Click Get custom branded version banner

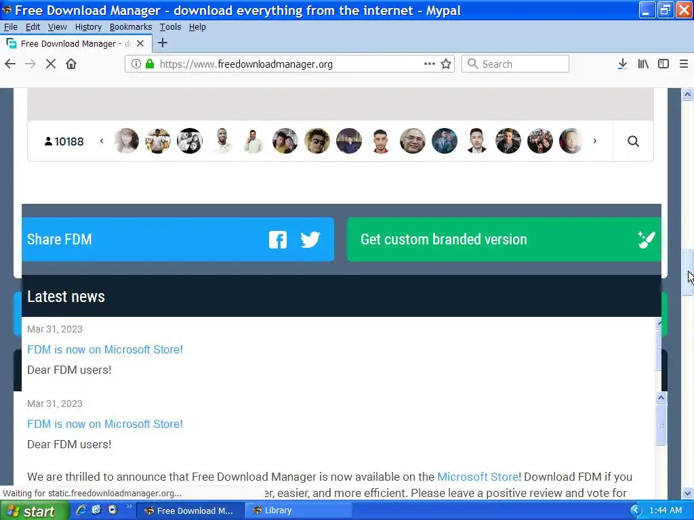point(504,239)
